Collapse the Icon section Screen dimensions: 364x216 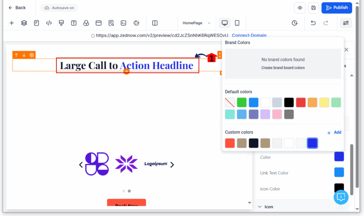point(260,207)
